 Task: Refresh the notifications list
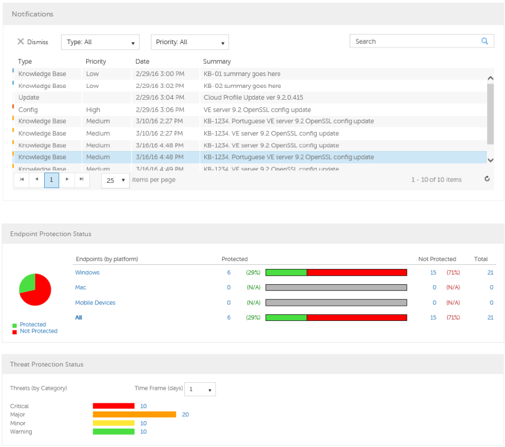[487, 179]
